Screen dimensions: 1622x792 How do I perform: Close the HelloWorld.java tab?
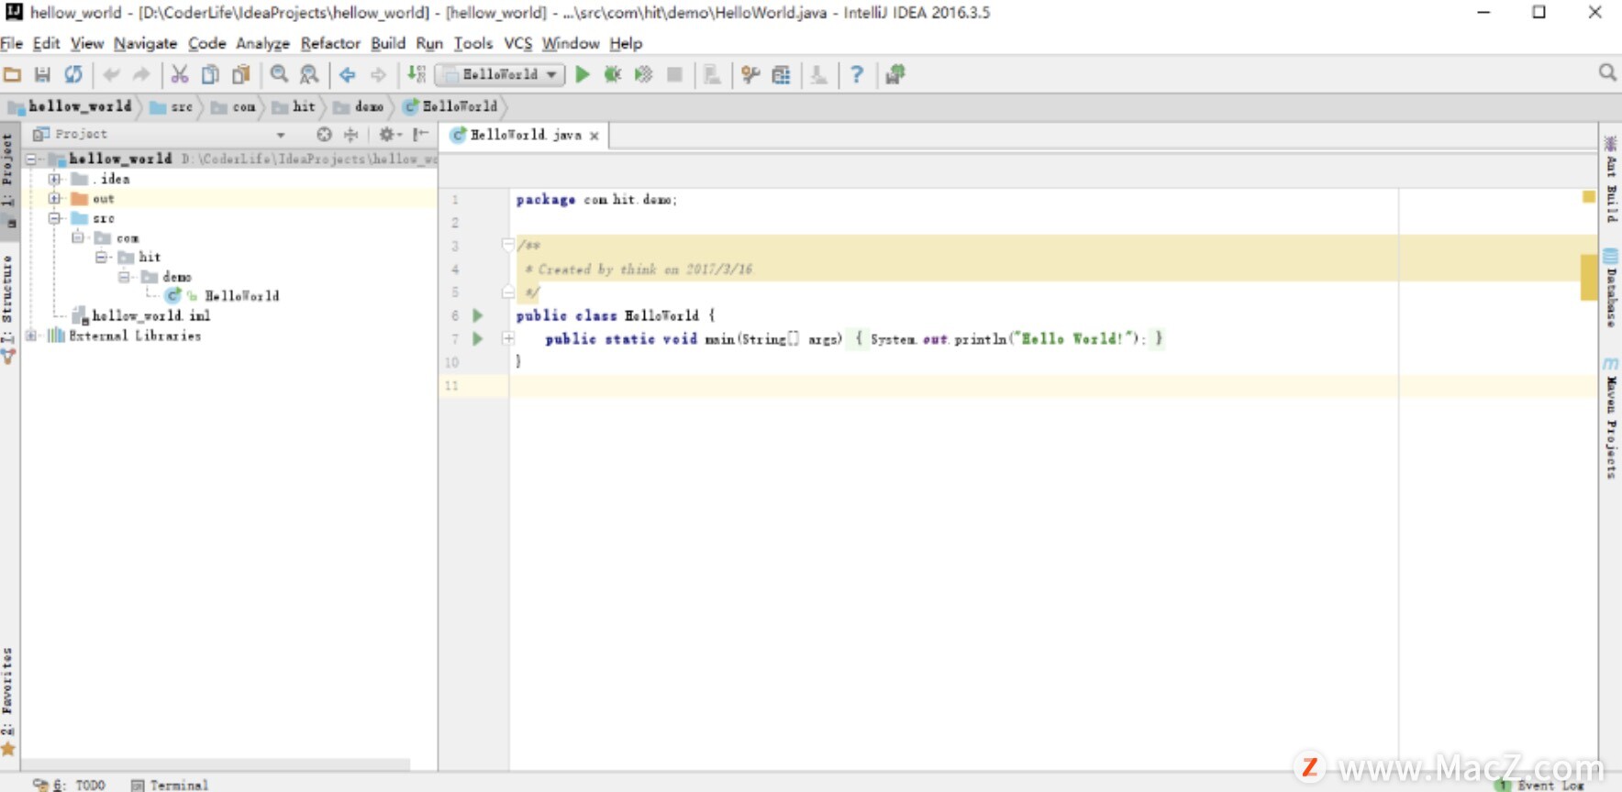coord(594,136)
